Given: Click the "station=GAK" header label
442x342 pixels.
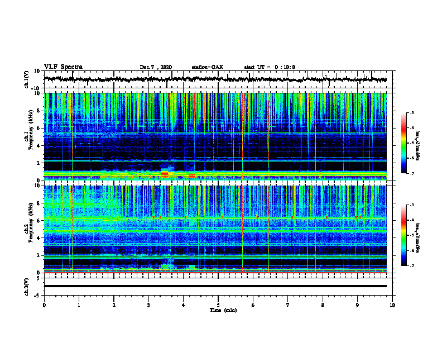Looking at the screenshot, I should (x=208, y=67).
